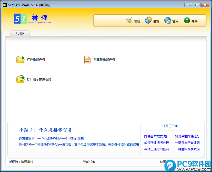Open the www.51paike.com link under the logo
This screenshot has width=212, height=172.
coord(39,23)
